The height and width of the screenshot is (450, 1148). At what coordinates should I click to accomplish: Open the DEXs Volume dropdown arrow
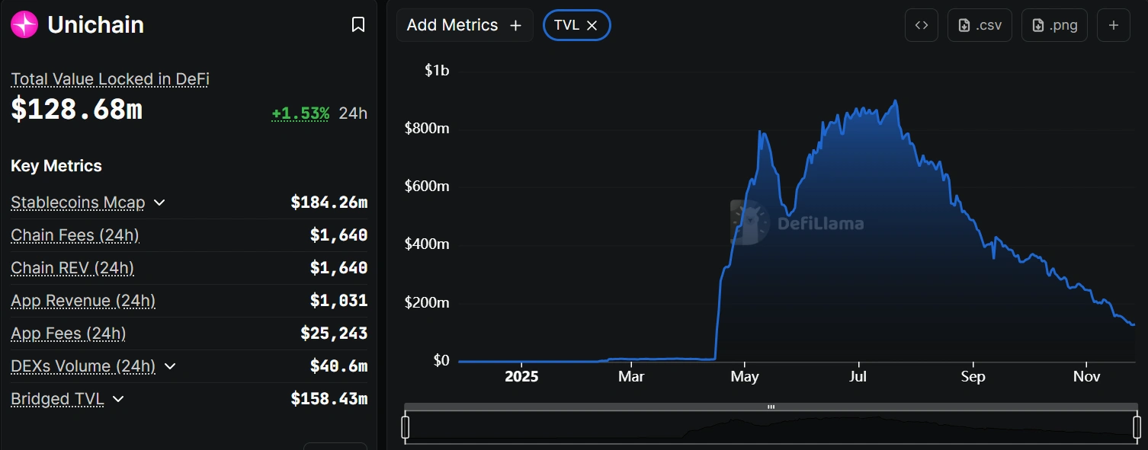pos(169,366)
